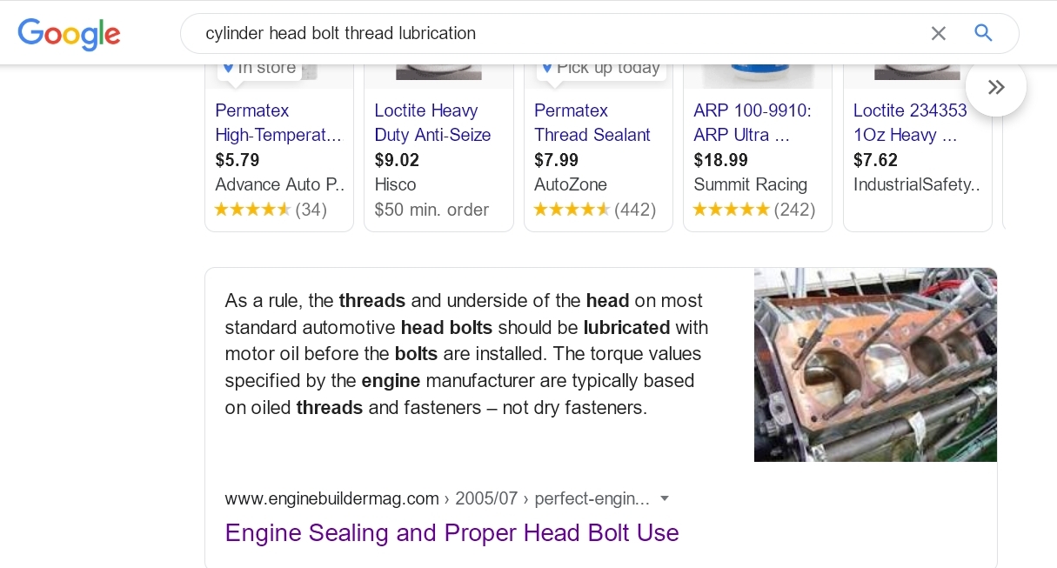Focus the search input field
Image resolution: width=1057 pixels, height=568 pixels.
(557, 34)
